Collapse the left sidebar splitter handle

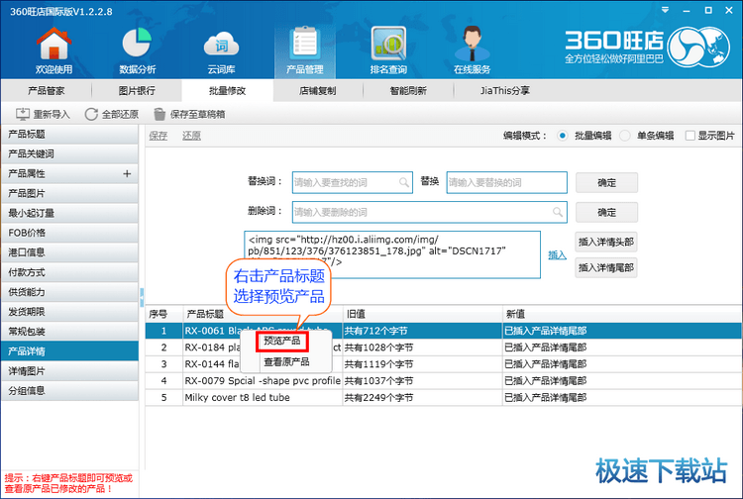[x=142, y=297]
